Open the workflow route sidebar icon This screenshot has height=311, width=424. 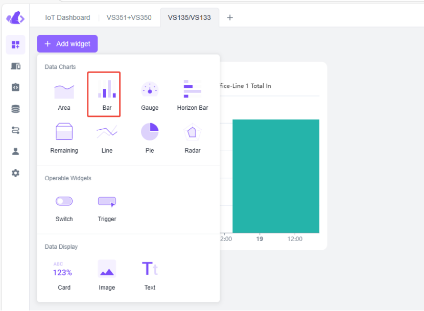click(x=15, y=130)
